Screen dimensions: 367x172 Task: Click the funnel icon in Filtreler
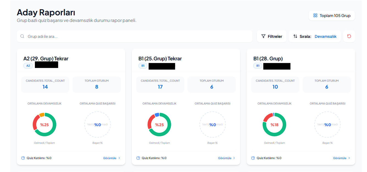263,36
